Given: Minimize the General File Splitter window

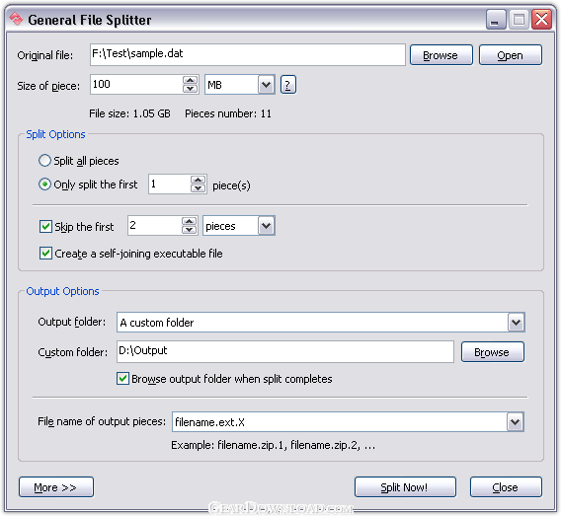Looking at the screenshot, I should tap(496, 20).
